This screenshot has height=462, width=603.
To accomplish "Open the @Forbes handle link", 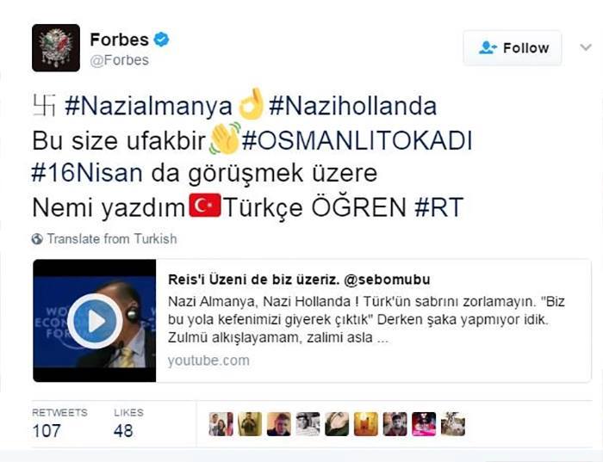I will (x=119, y=60).
